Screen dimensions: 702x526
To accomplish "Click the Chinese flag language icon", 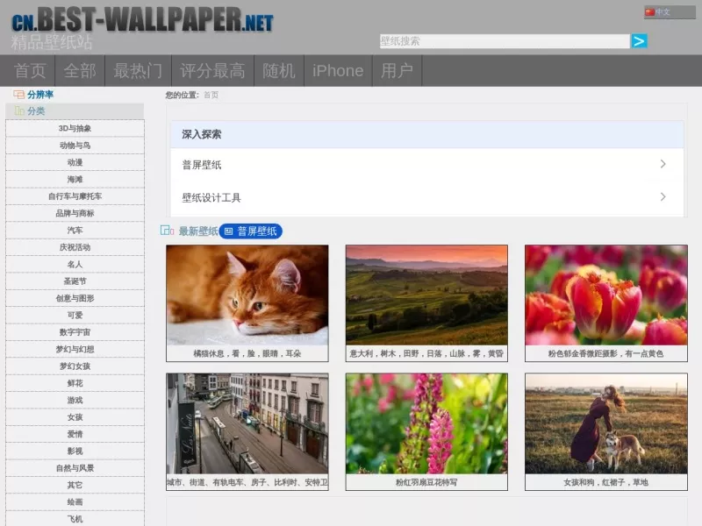I will click(649, 12).
